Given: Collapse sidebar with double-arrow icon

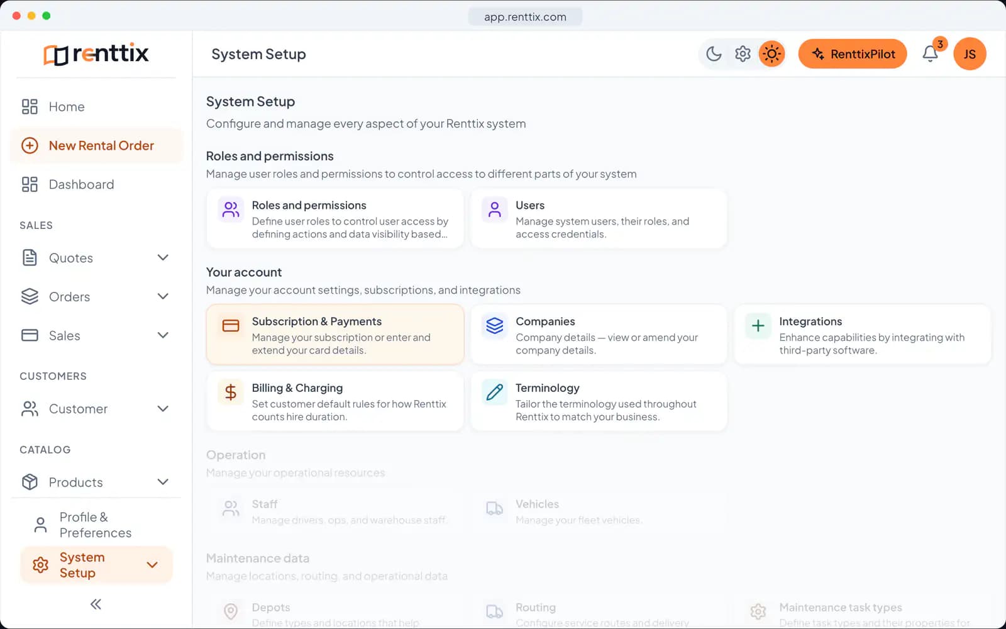Looking at the screenshot, I should click(96, 604).
